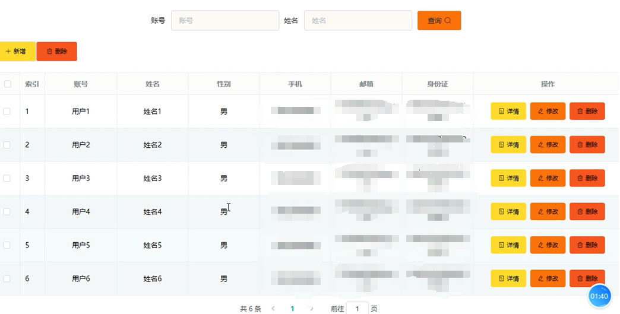Click trash icon in 用户2 删除 button
Screen dimensions: 620x314
click(580, 145)
